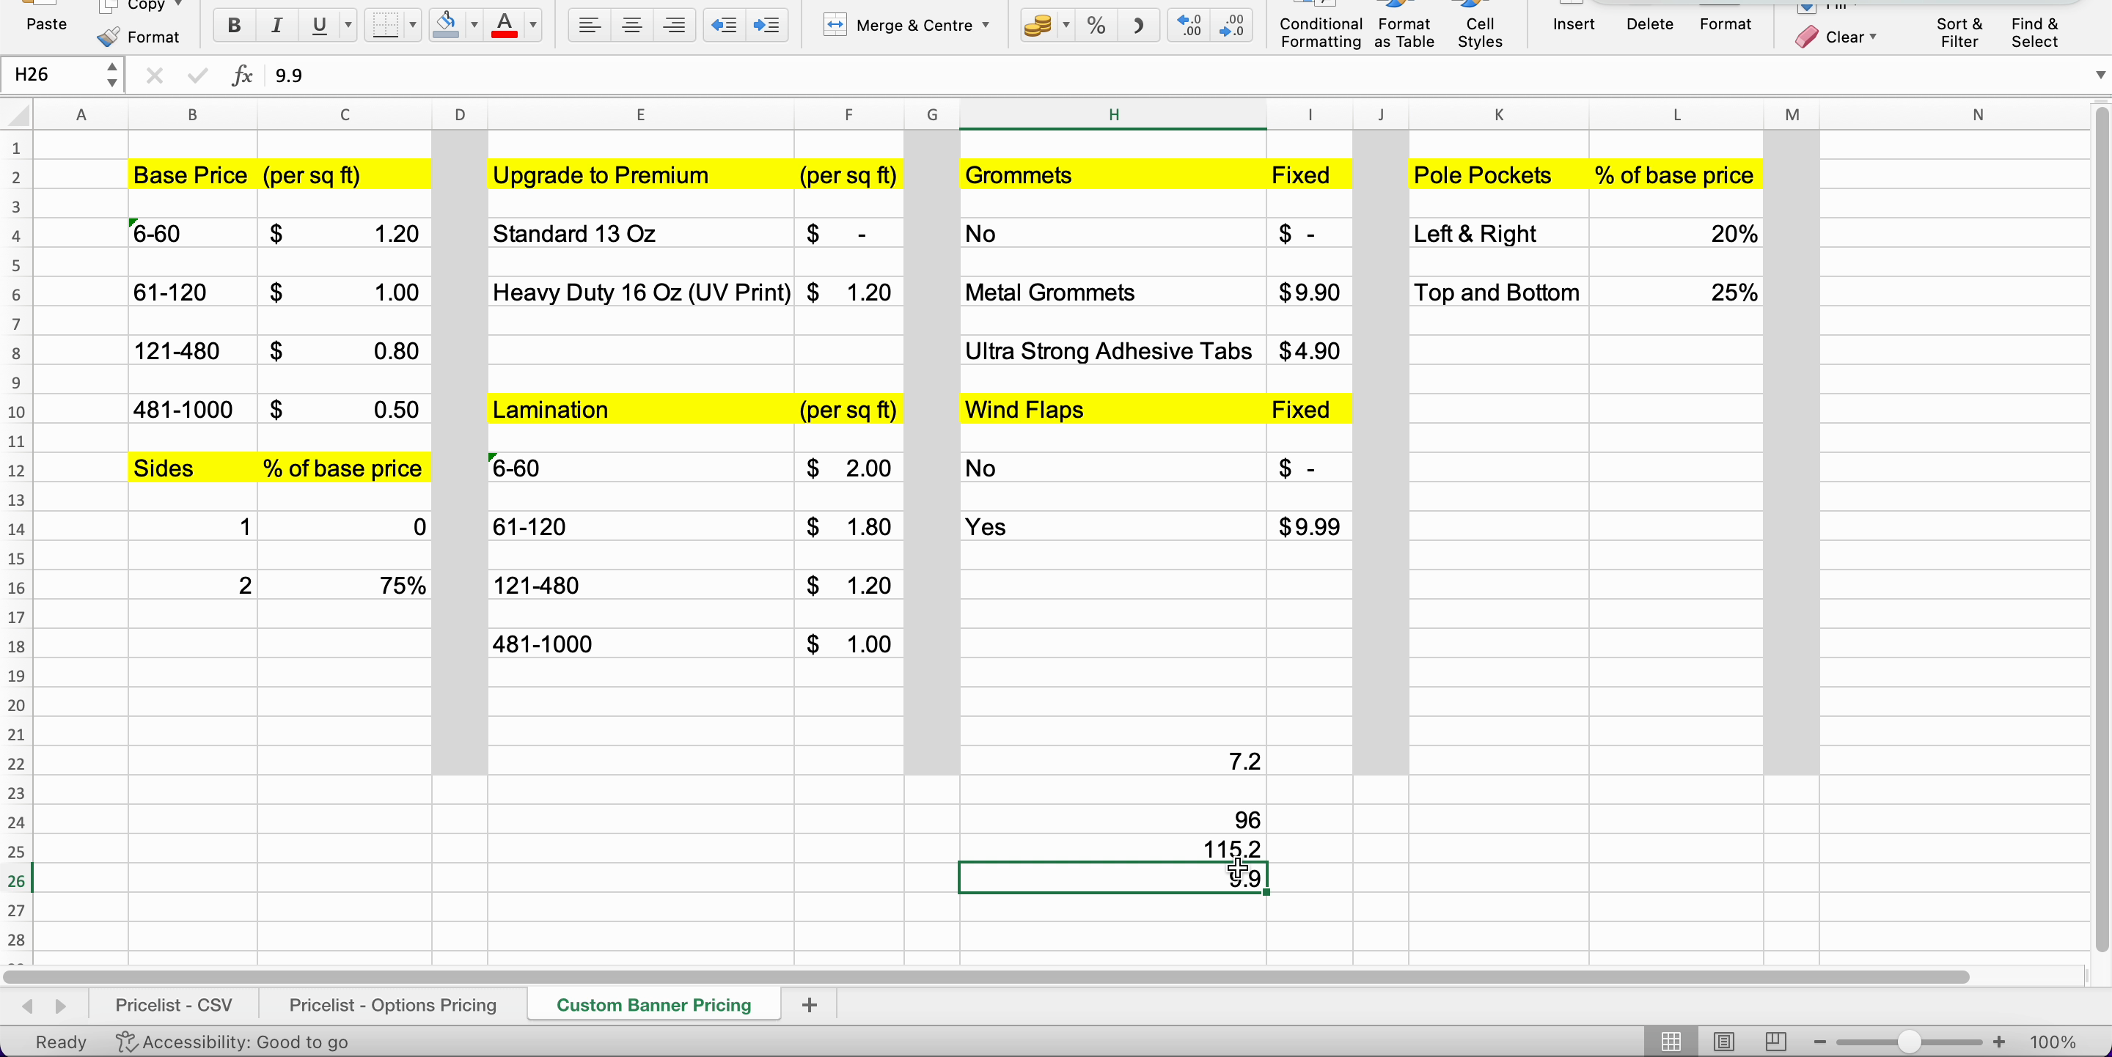This screenshot has width=2112, height=1057.
Task: Click the increase indent icon
Action: click(x=766, y=26)
